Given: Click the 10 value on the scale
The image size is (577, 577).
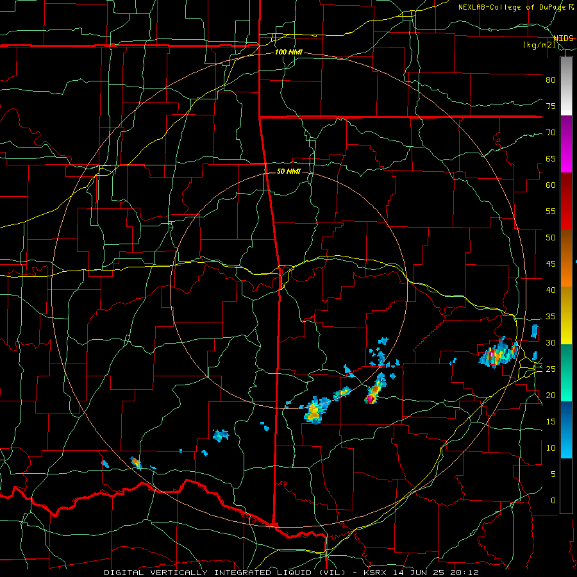Looking at the screenshot, I should coord(551,448).
